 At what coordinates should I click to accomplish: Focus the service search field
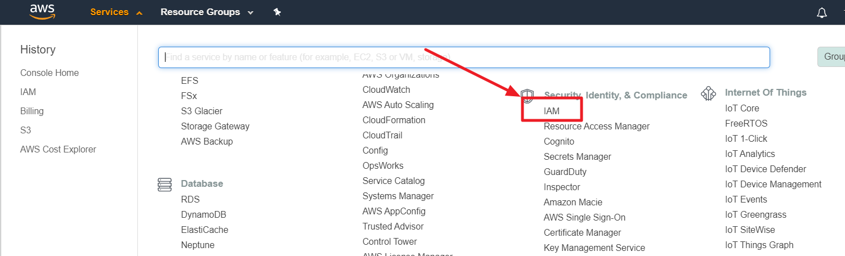click(464, 57)
